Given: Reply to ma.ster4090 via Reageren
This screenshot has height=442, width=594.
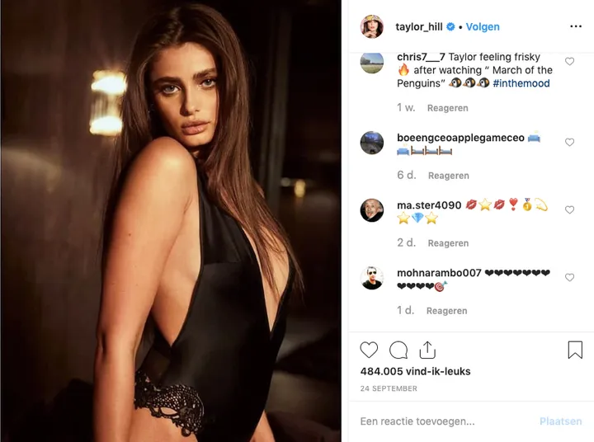Looking at the screenshot, I should (x=448, y=243).
